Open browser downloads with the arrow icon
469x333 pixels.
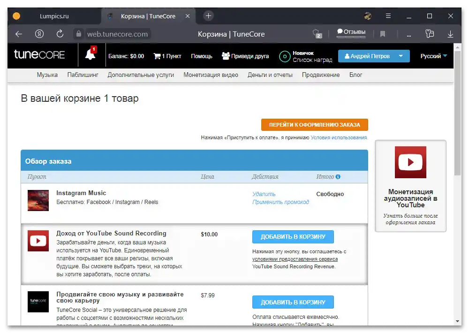(450, 34)
